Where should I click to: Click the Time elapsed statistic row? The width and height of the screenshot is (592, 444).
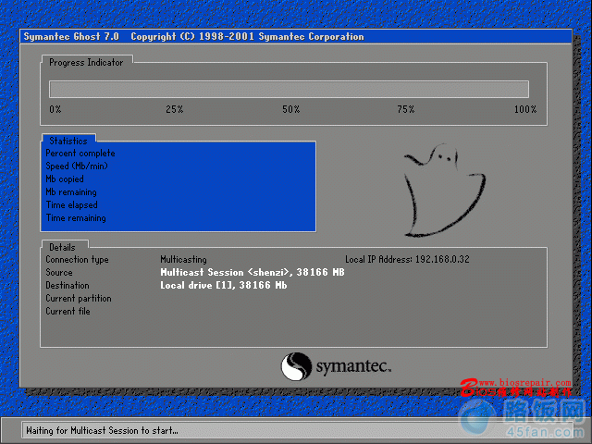pos(72,205)
